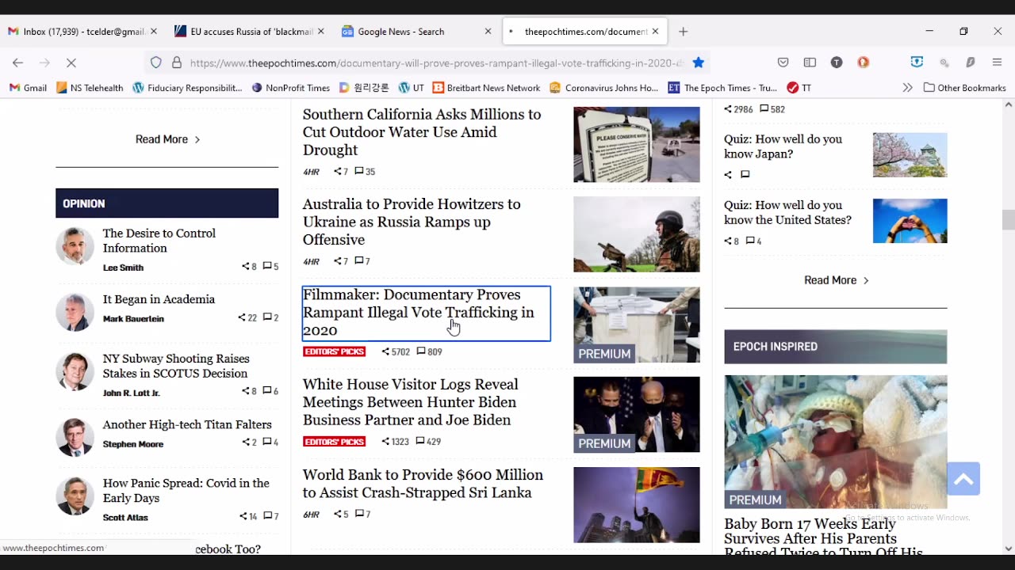Screen dimensions: 1015x570
Task: Click Lee Smith's author photo
Action: pyautogui.click(x=75, y=247)
